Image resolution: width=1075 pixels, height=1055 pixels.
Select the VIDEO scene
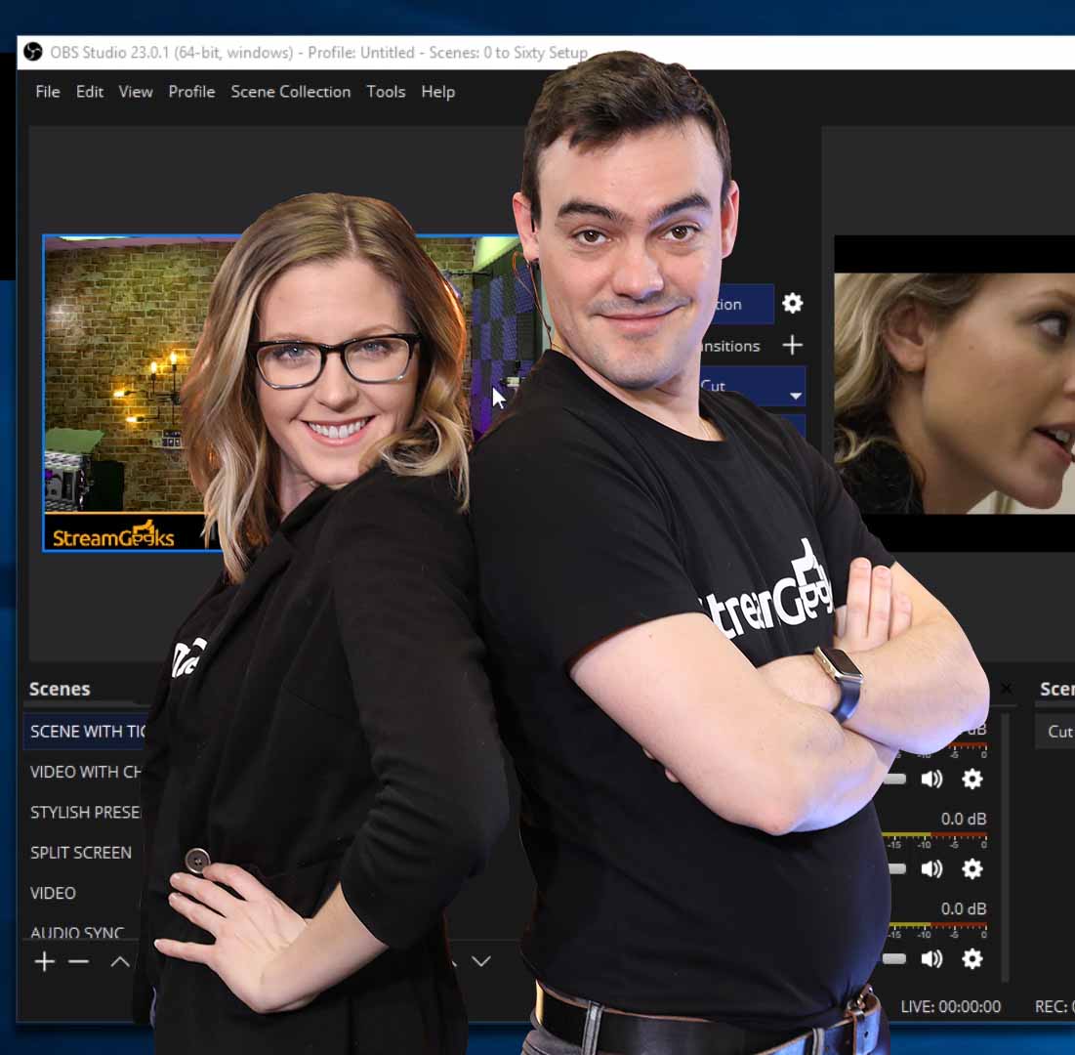click(53, 893)
